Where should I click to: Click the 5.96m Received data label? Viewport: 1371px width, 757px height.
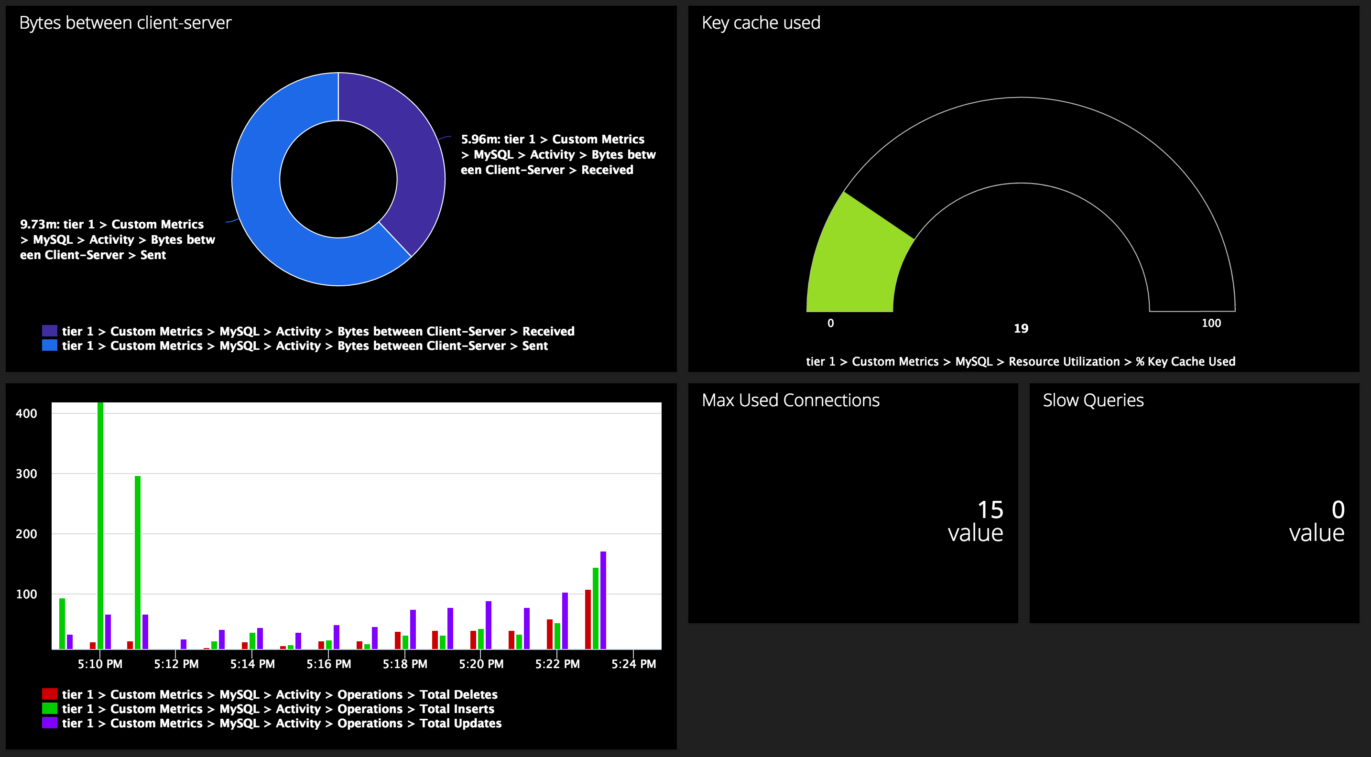pos(558,155)
